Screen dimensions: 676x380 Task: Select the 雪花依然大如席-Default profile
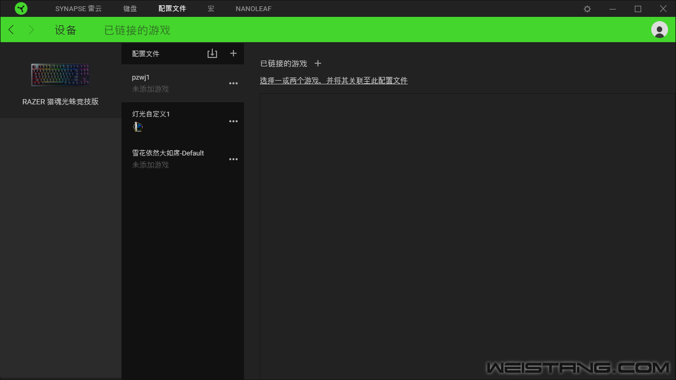pos(183,159)
